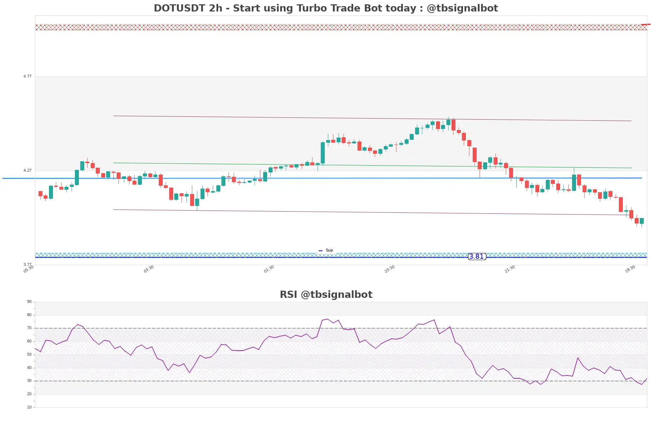The width and height of the screenshot is (652, 434).
Task: Click the RSI 20 axis label
Action: click(29, 394)
